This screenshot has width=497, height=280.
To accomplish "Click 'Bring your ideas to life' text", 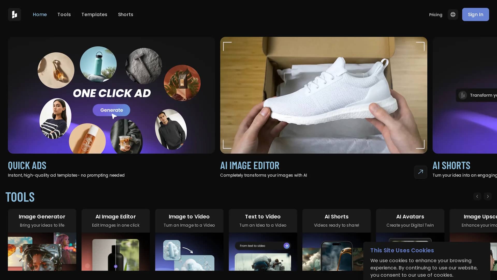I will point(42,225).
